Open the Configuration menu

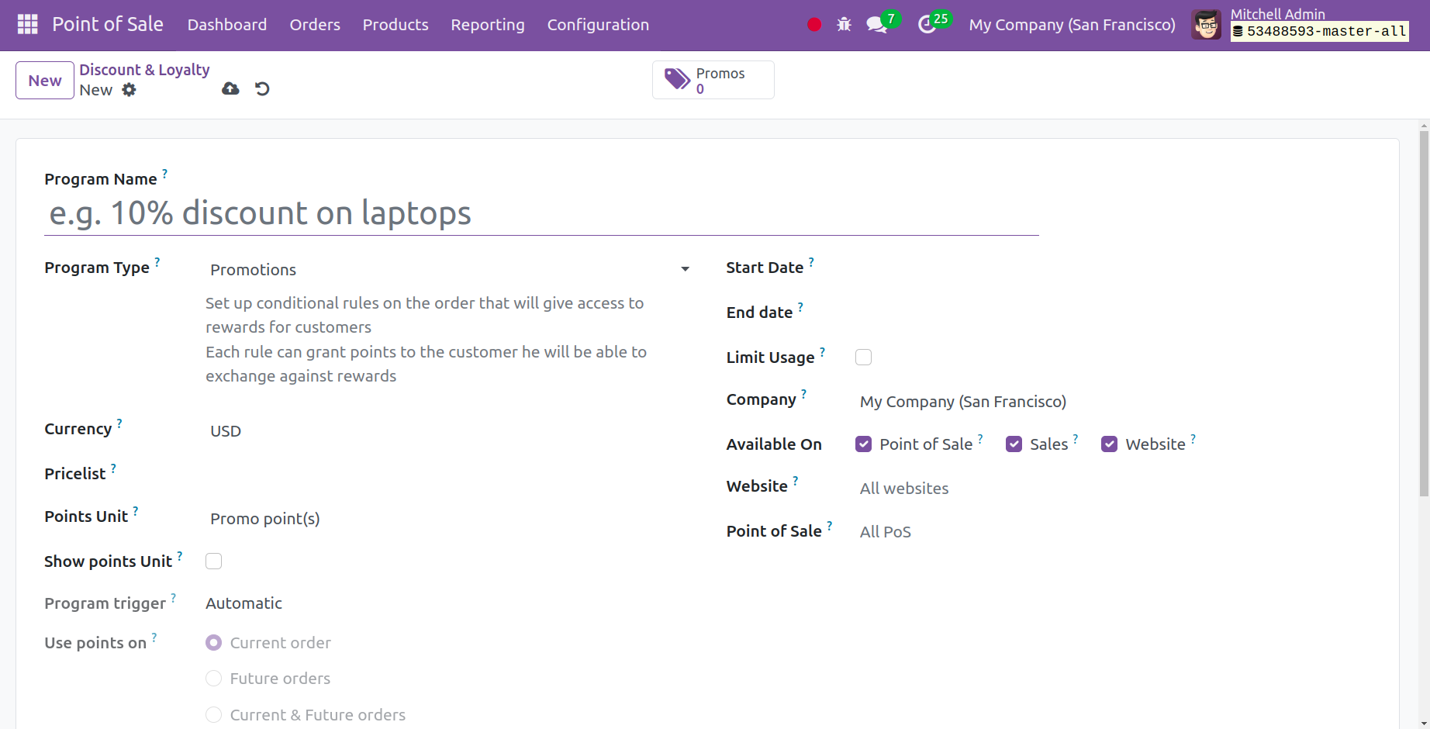pyautogui.click(x=597, y=25)
